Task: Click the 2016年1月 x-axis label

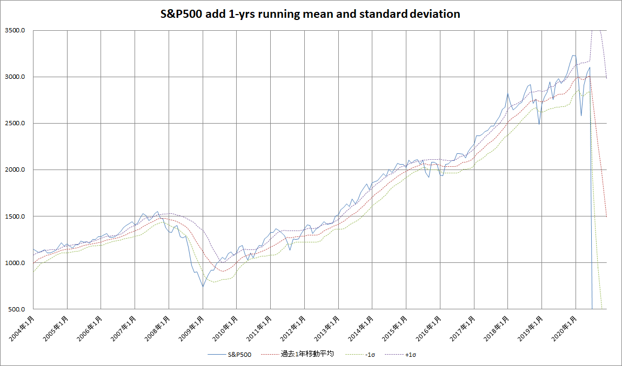Action: point(429,328)
